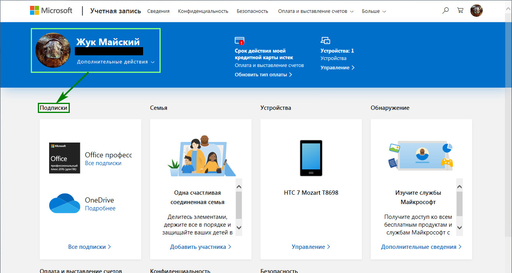Click Срок действия кредитной карты истек text
This screenshot has height=273, width=512.
264,54
